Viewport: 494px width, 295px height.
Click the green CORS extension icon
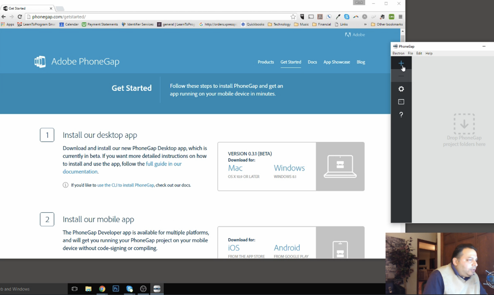tap(391, 17)
